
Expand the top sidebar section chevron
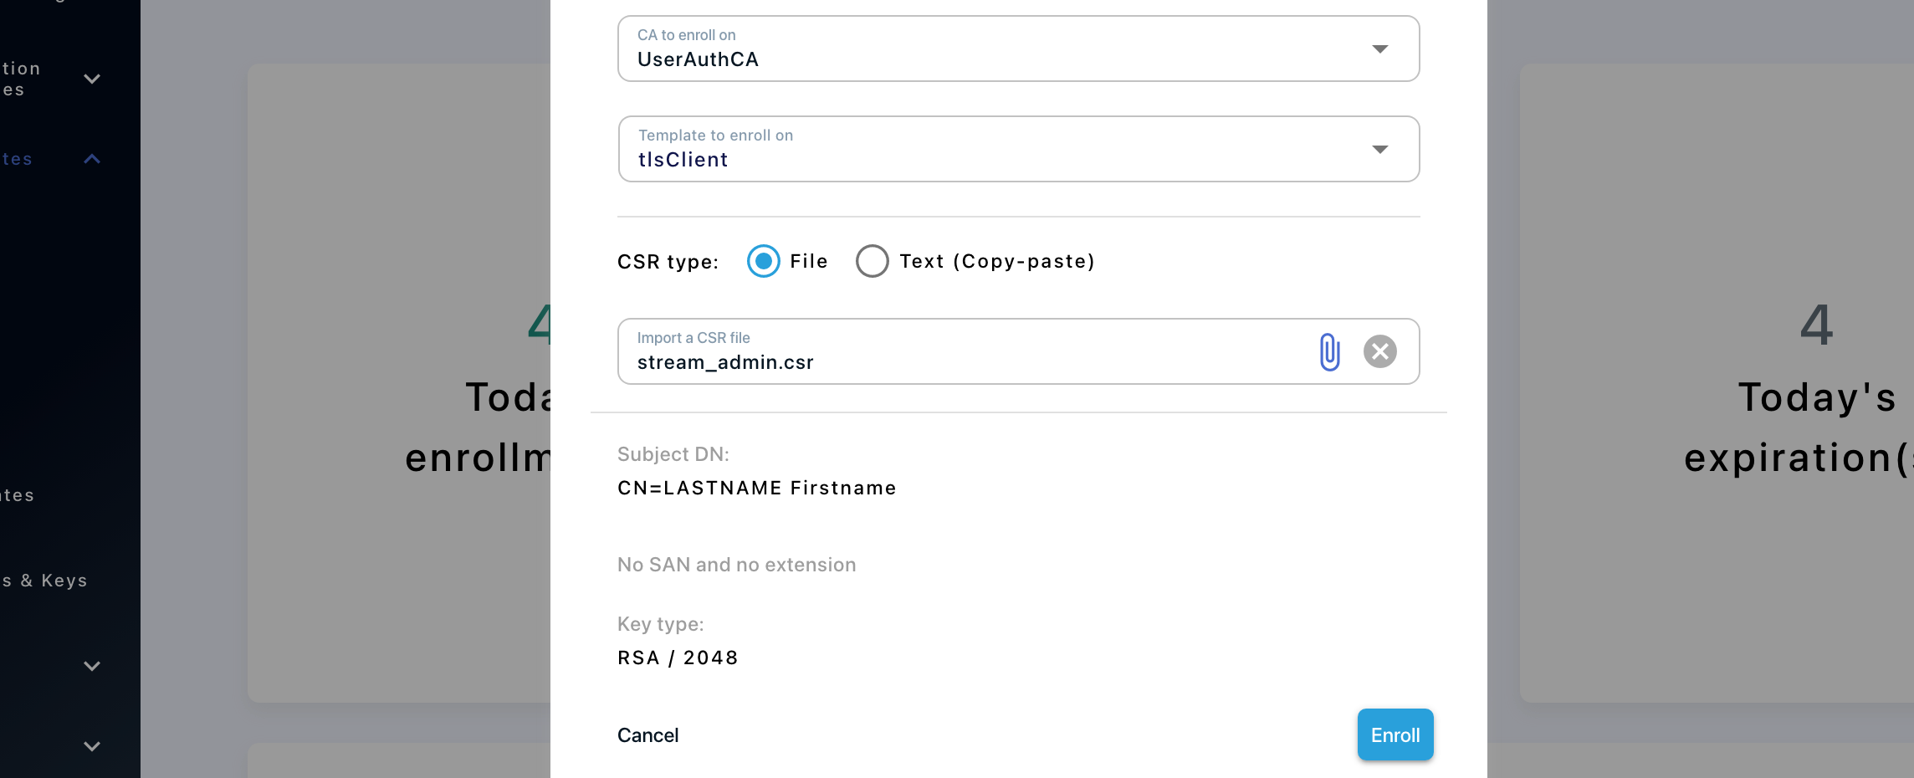[92, 79]
